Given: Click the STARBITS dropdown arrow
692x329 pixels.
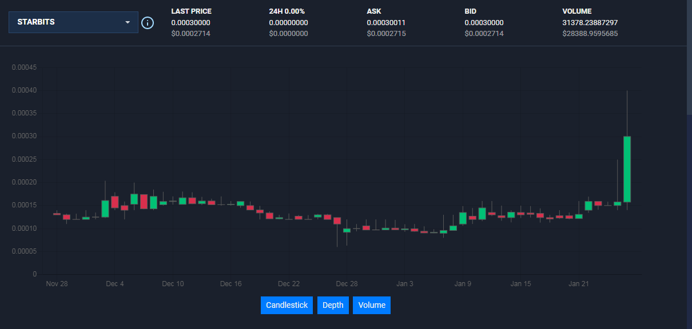Looking at the screenshot, I should (x=128, y=23).
